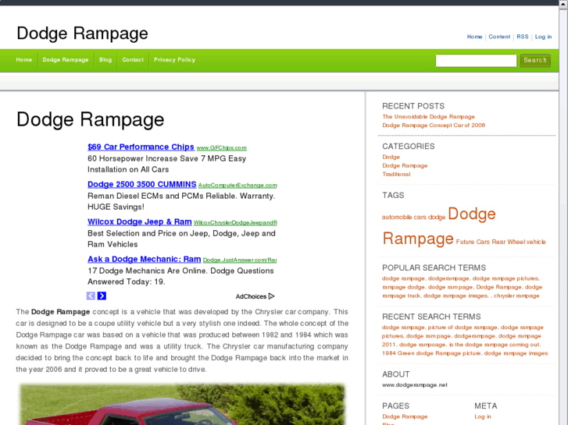Open the Contact navigation item

point(133,60)
